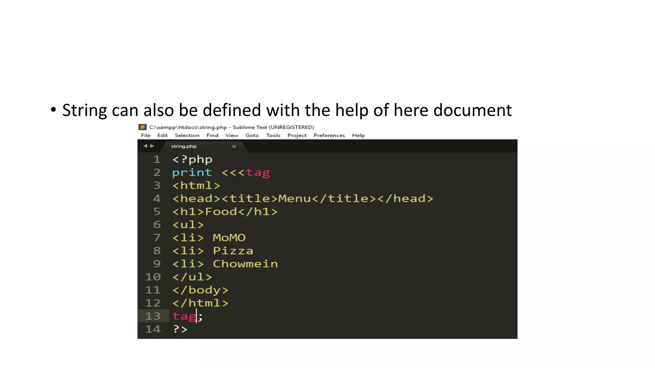
Task: Open the File menu
Action: click(146, 135)
